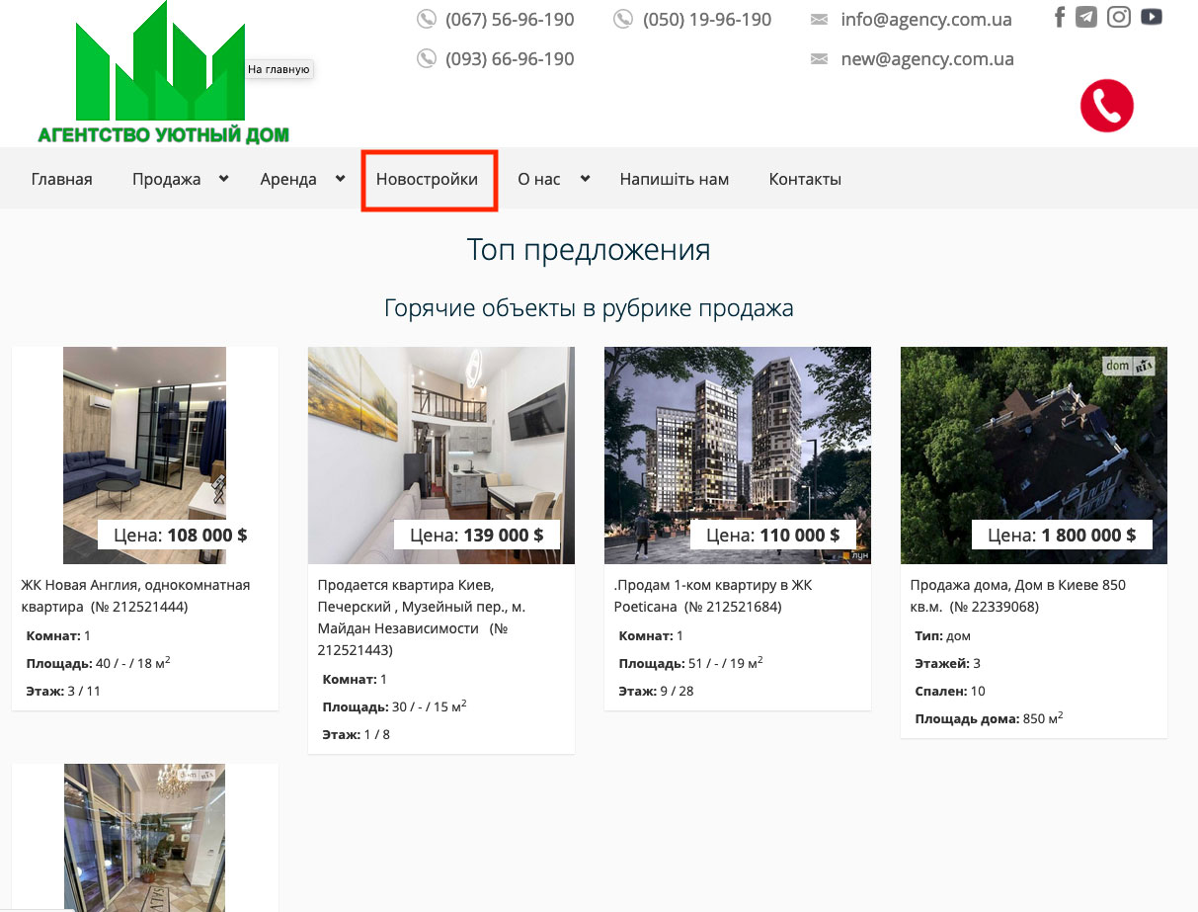Open the YouTube channel icon
Image resolution: width=1198 pixels, height=912 pixels.
[1151, 17]
